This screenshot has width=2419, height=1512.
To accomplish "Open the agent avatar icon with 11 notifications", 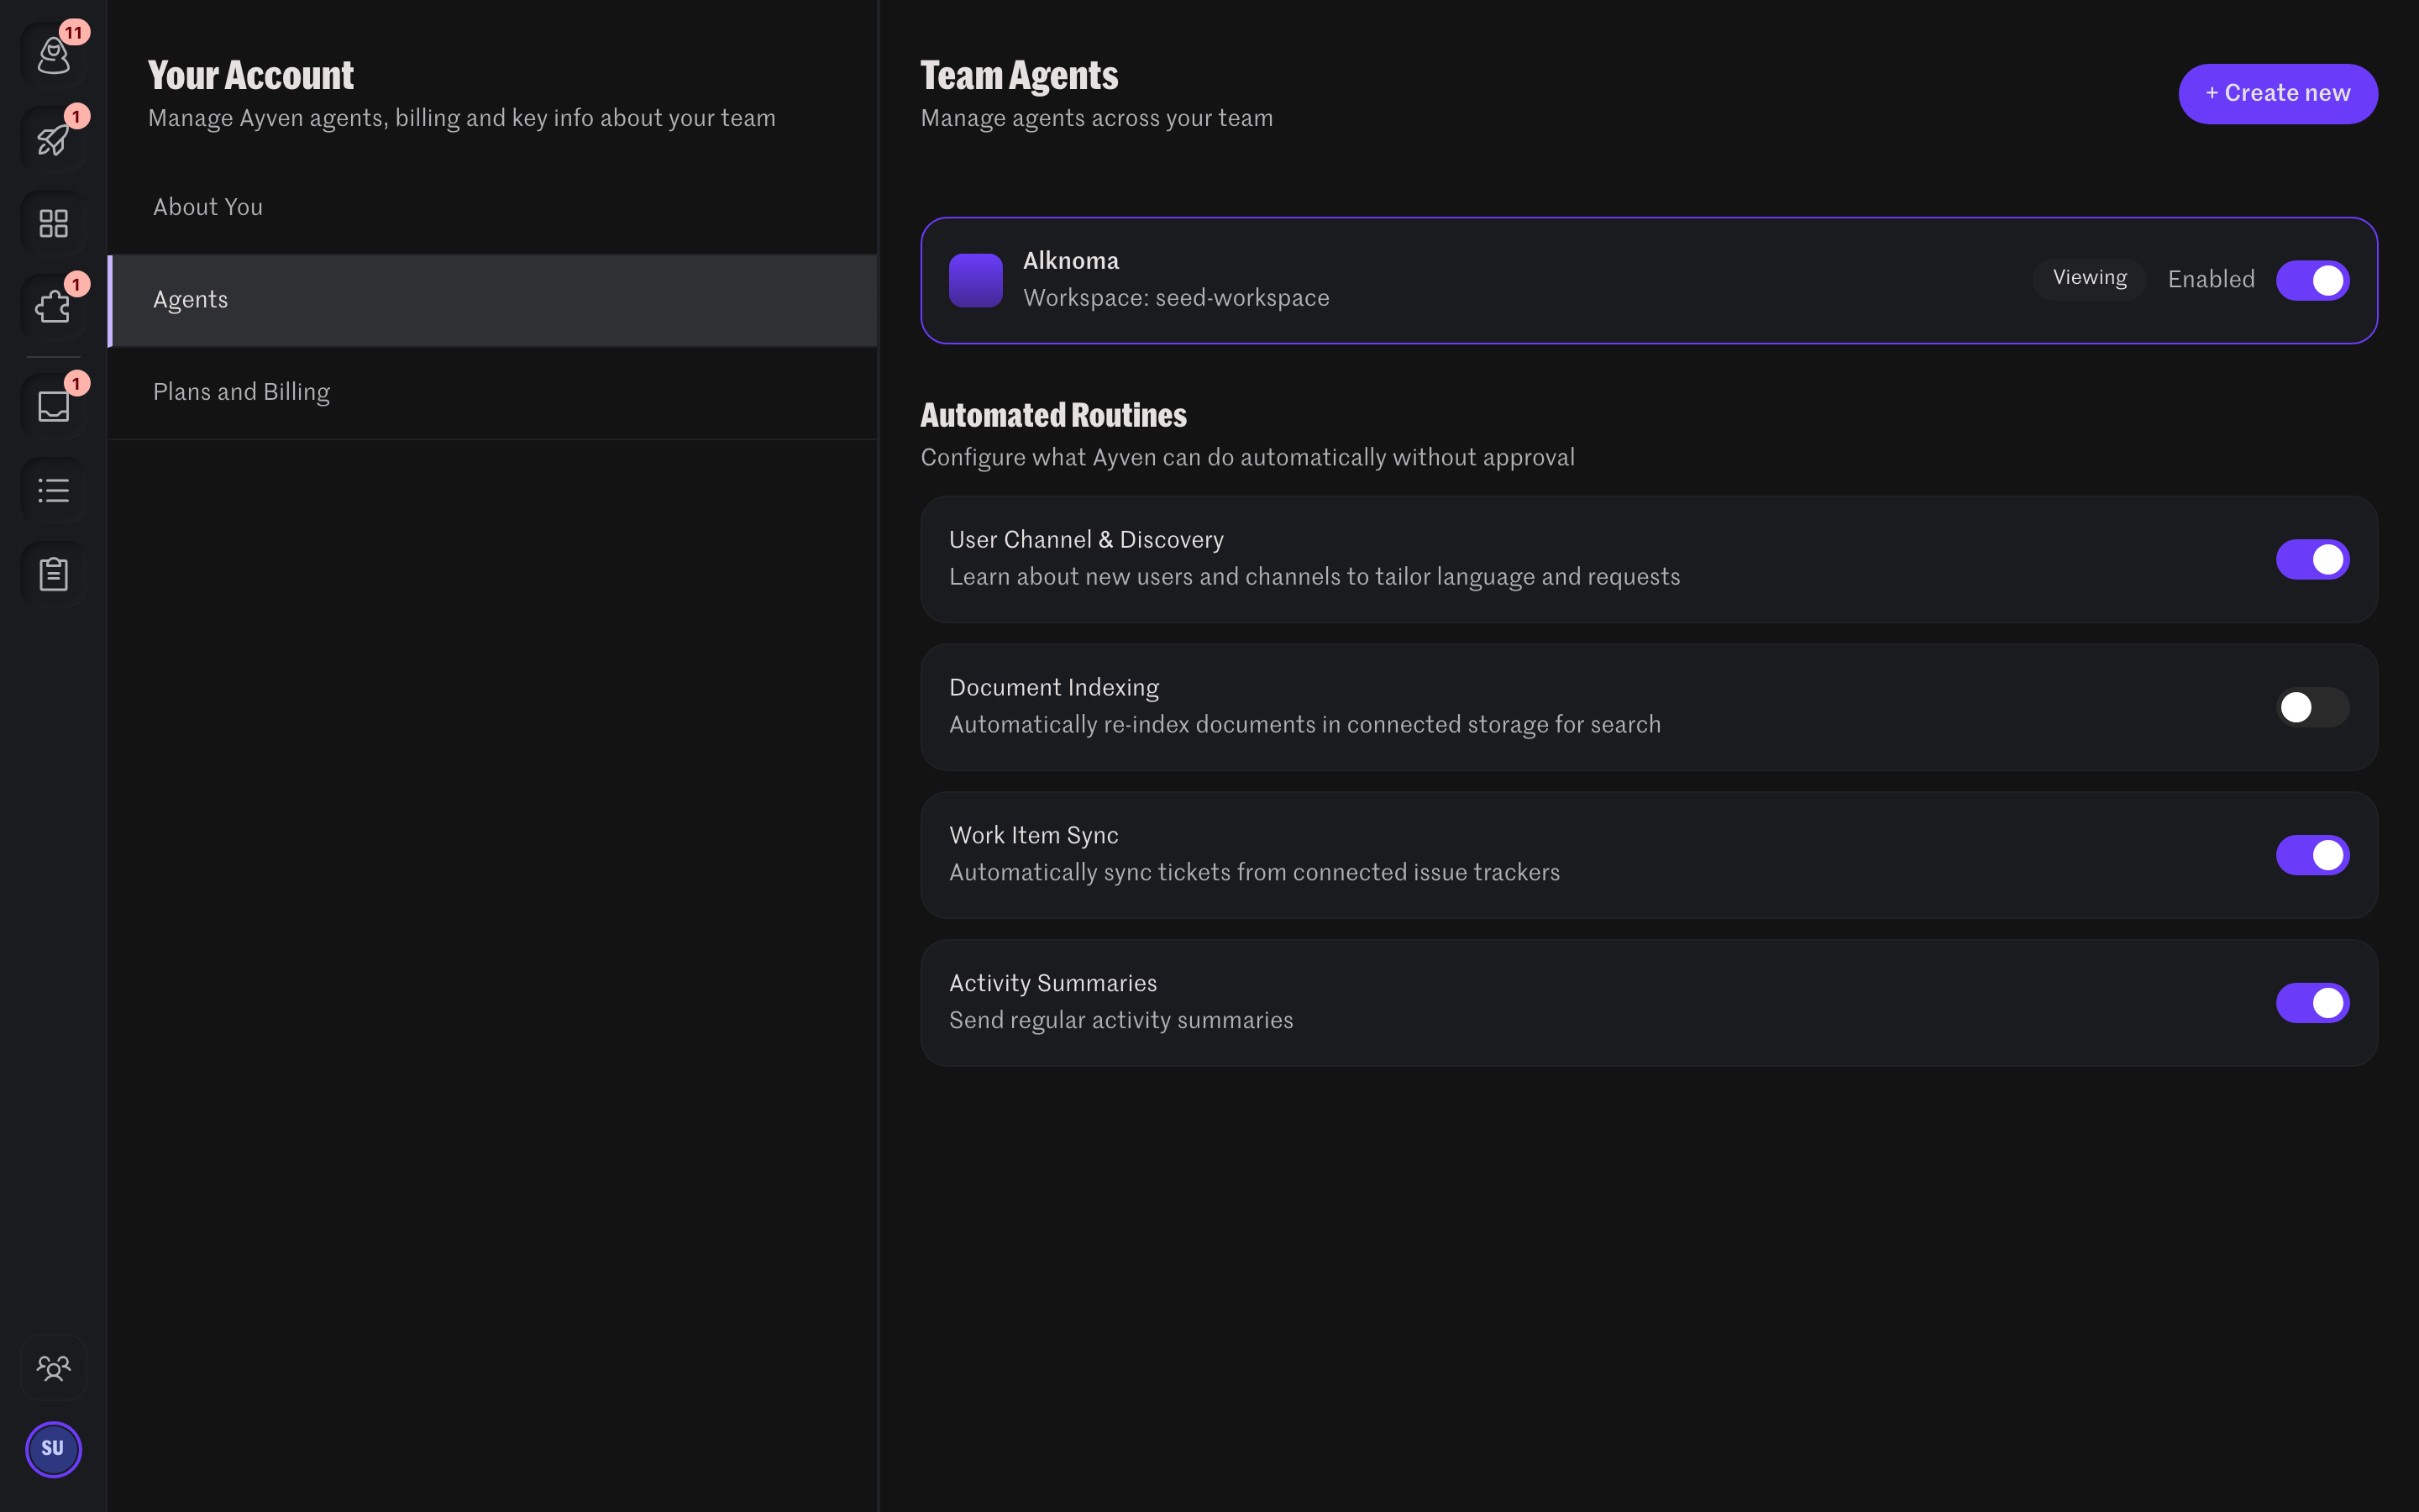I will pos(53,55).
